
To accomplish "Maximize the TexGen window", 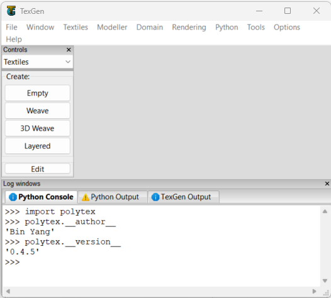I will (x=288, y=11).
